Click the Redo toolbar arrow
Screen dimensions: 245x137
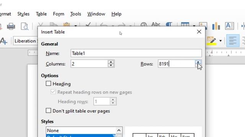pos(122,24)
